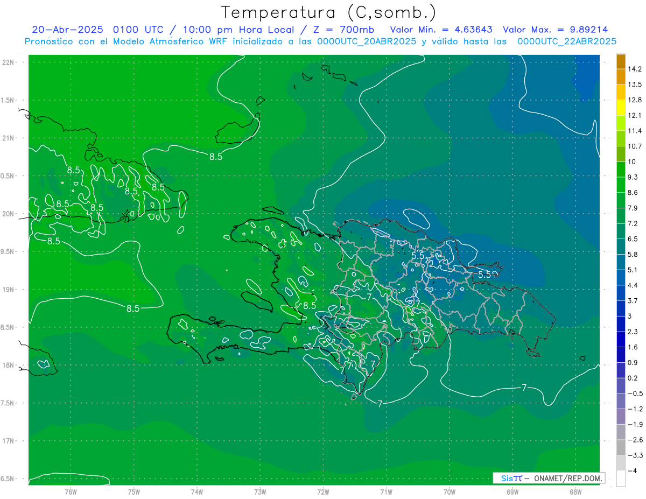Click the "72W" longitude axis label
This screenshot has height=499, width=646.
pos(323,492)
